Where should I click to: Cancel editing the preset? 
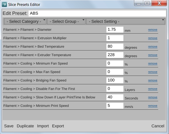point(158,126)
